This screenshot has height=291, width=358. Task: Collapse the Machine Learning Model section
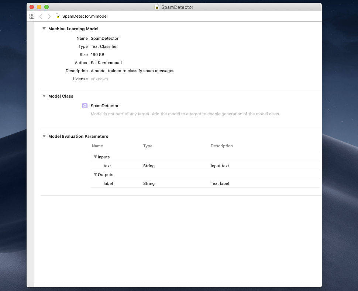44,29
